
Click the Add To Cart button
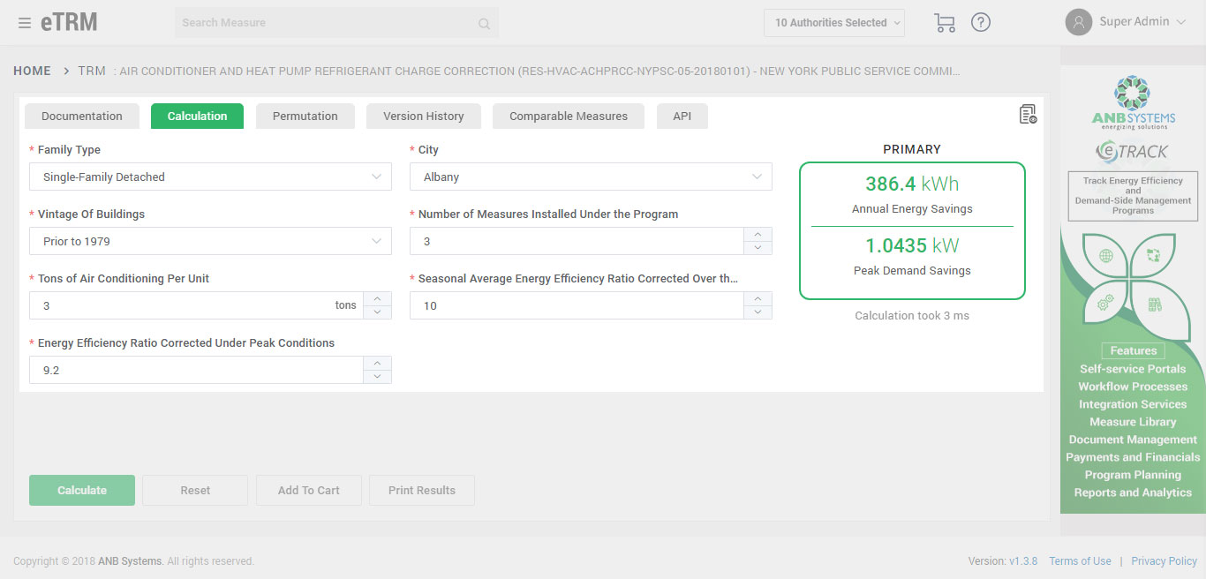[x=308, y=490]
